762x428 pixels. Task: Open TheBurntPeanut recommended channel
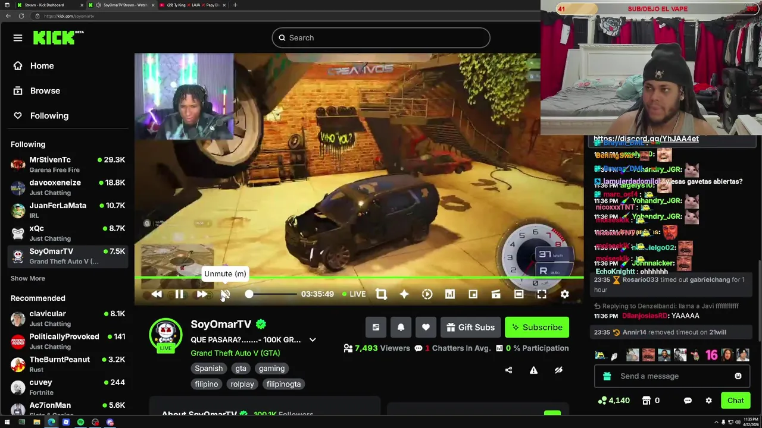(x=68, y=364)
